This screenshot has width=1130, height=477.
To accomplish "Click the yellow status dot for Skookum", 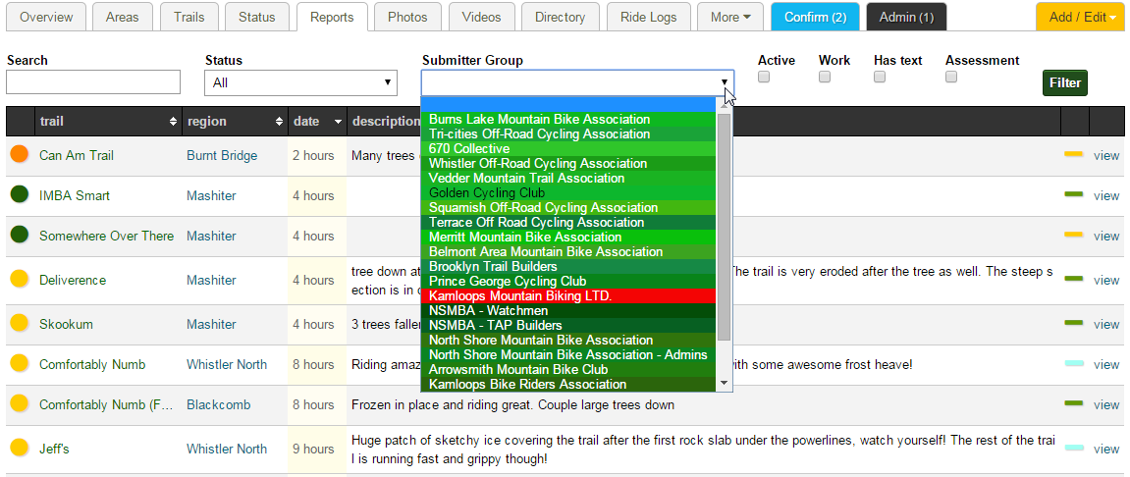I will (x=20, y=324).
